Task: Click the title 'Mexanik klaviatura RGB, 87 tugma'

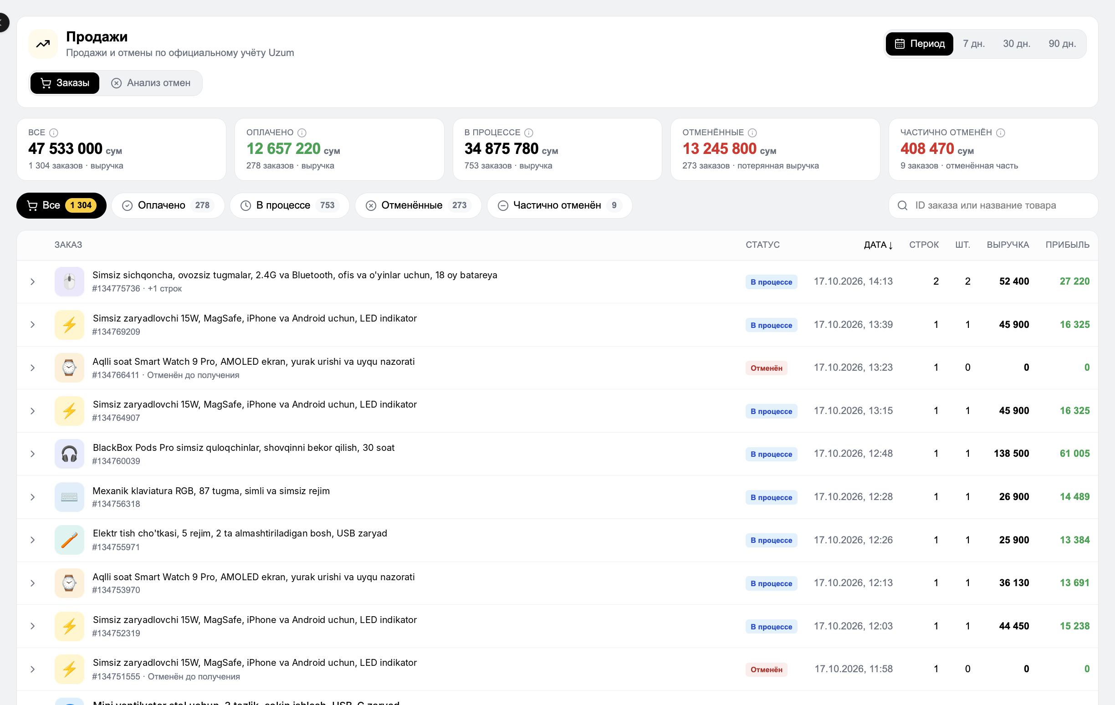Action: (x=211, y=490)
